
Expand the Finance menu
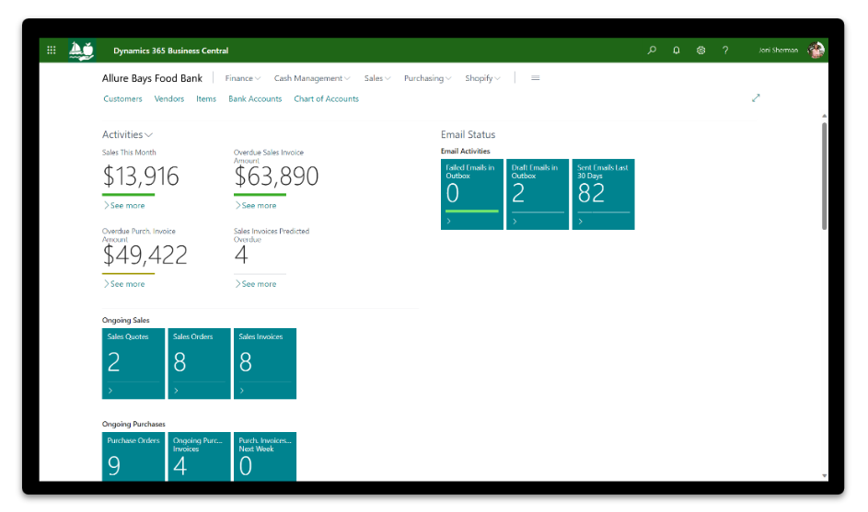(242, 78)
